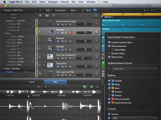Check the Protect button checkbox
This screenshot has width=161, height=120.
[109, 92]
